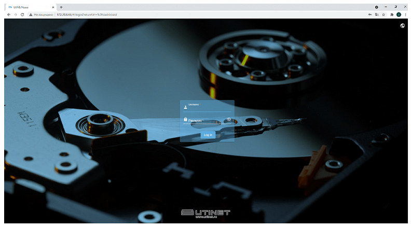Click the not-secure warning icon in address bar
The height and width of the screenshot is (227, 411).
[x=31, y=15]
